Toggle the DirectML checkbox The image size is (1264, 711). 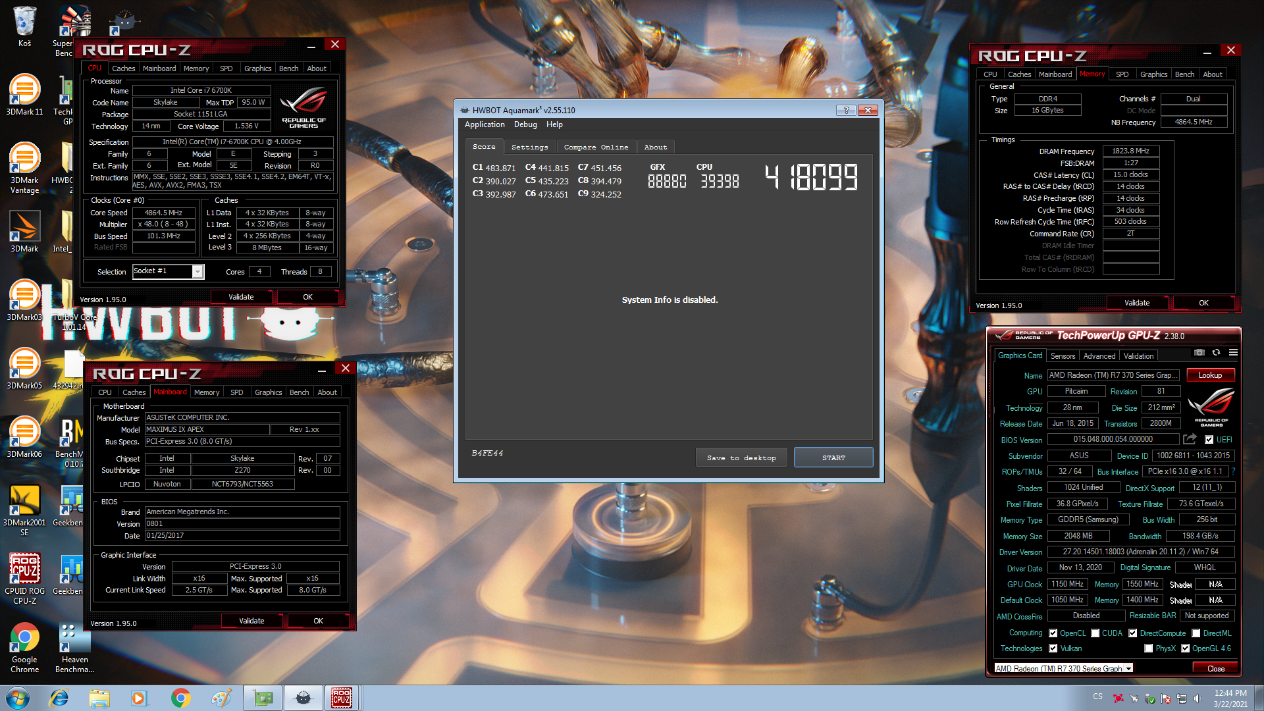(1196, 633)
